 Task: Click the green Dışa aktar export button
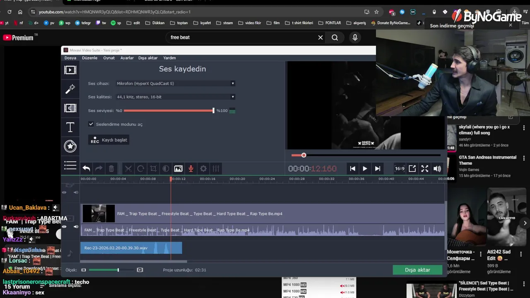pyautogui.click(x=417, y=270)
